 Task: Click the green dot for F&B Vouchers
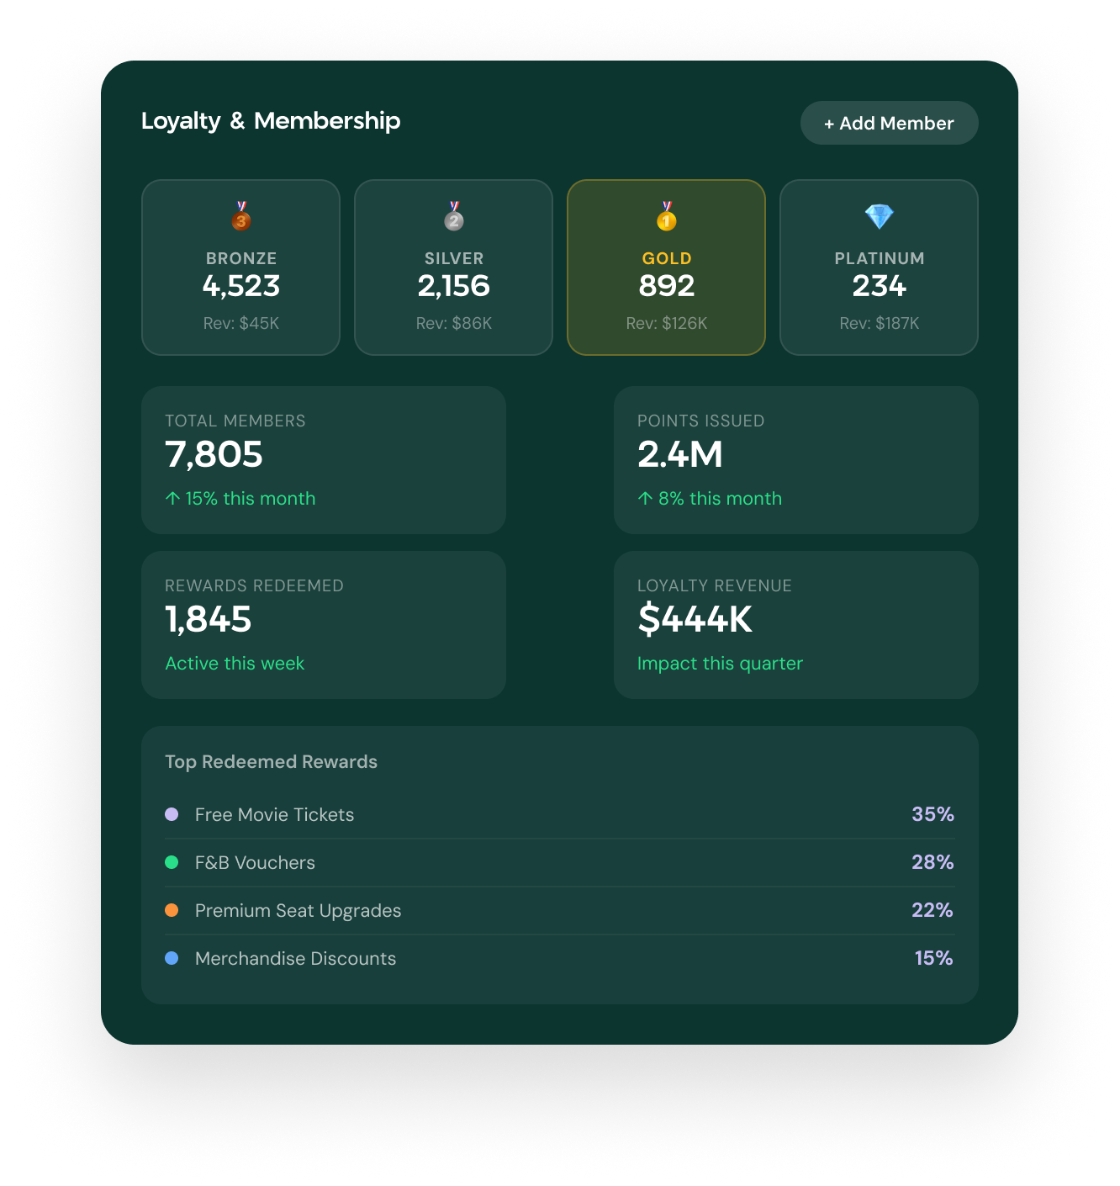coord(172,862)
